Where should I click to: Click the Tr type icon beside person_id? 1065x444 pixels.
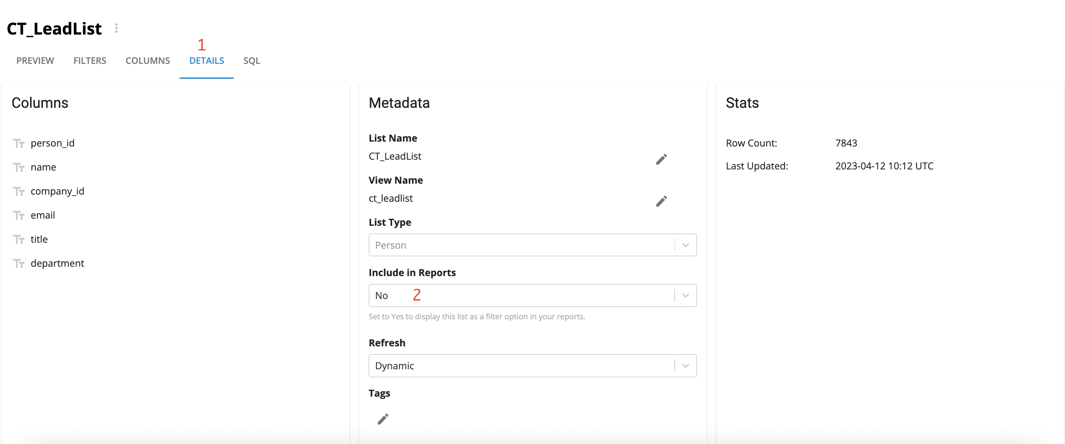tap(19, 142)
